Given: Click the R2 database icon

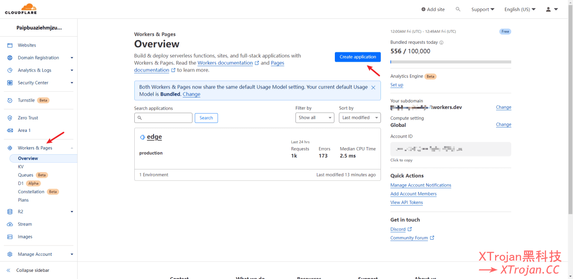Looking at the screenshot, I should coord(10,211).
